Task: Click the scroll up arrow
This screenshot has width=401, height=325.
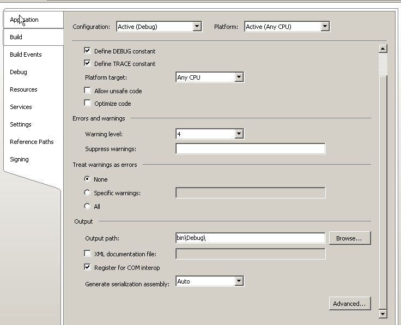Action: (x=382, y=49)
